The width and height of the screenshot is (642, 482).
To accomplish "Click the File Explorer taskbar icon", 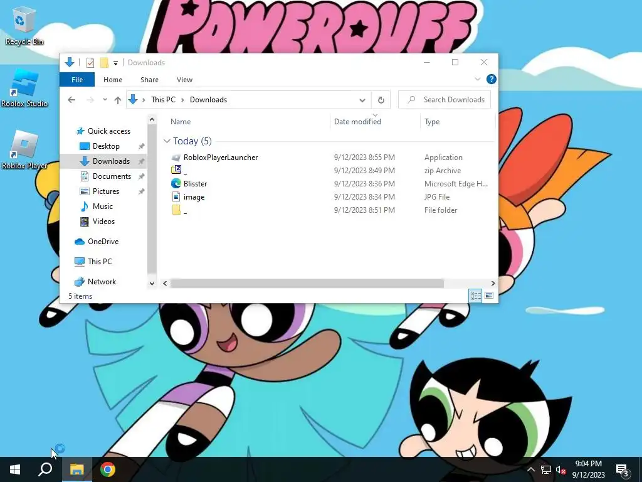I will pyautogui.click(x=77, y=469).
